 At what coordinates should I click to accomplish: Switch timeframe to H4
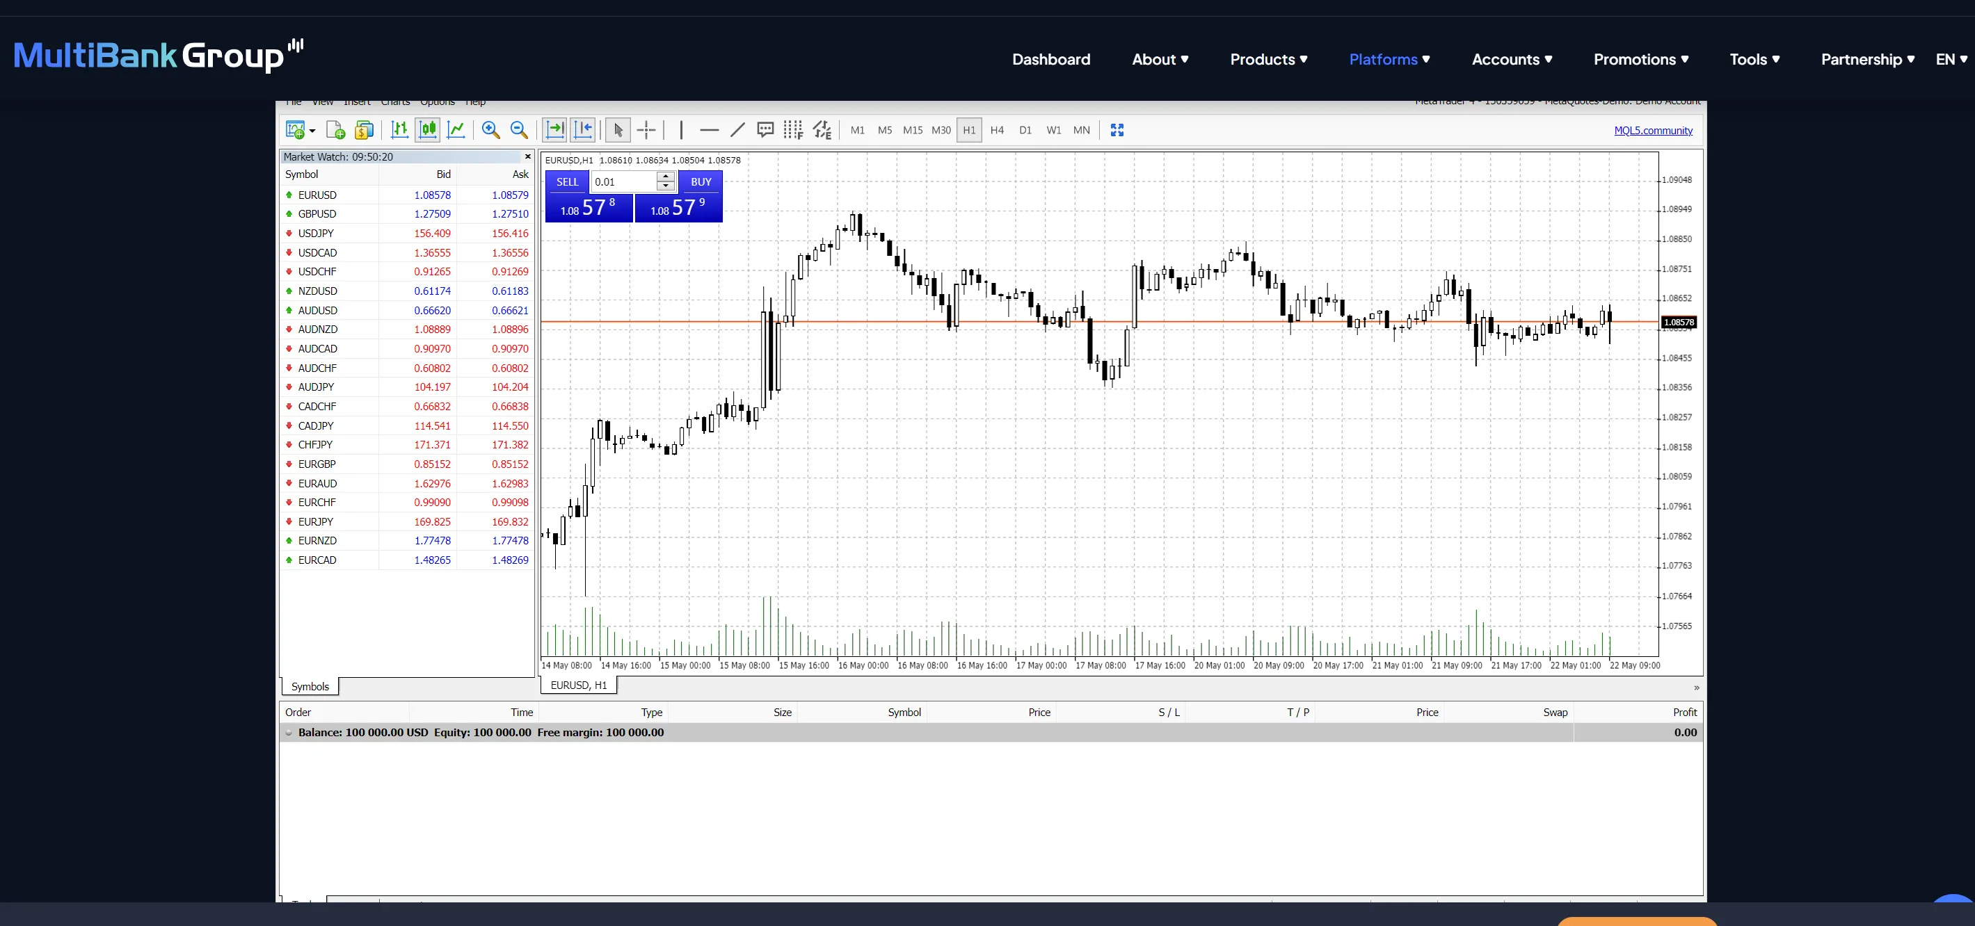pos(997,130)
